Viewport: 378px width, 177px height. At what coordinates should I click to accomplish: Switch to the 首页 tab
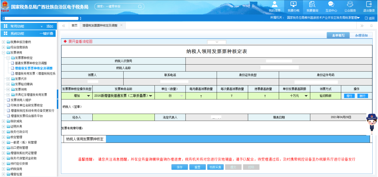74,25
